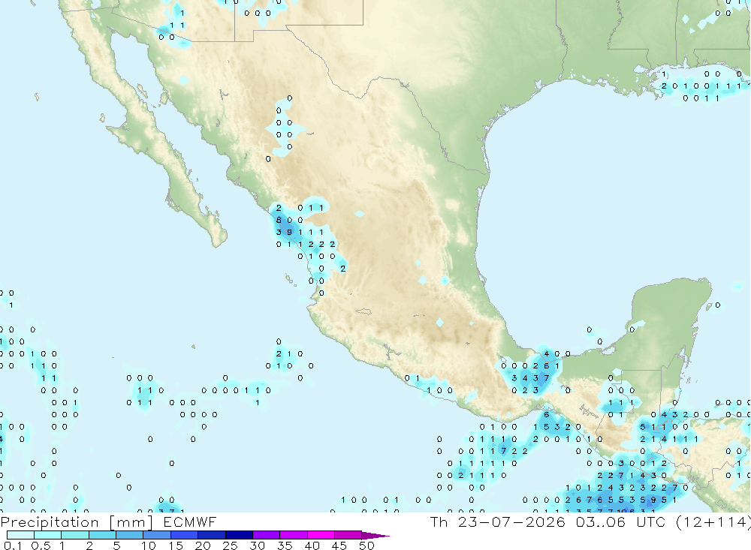This screenshot has width=751, height=550.
Task: Click the '40' legend scale label
Action: pos(312,545)
